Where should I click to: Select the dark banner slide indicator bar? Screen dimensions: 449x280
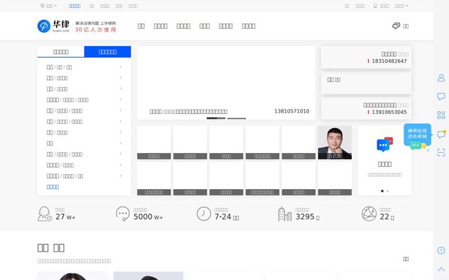click(216, 118)
